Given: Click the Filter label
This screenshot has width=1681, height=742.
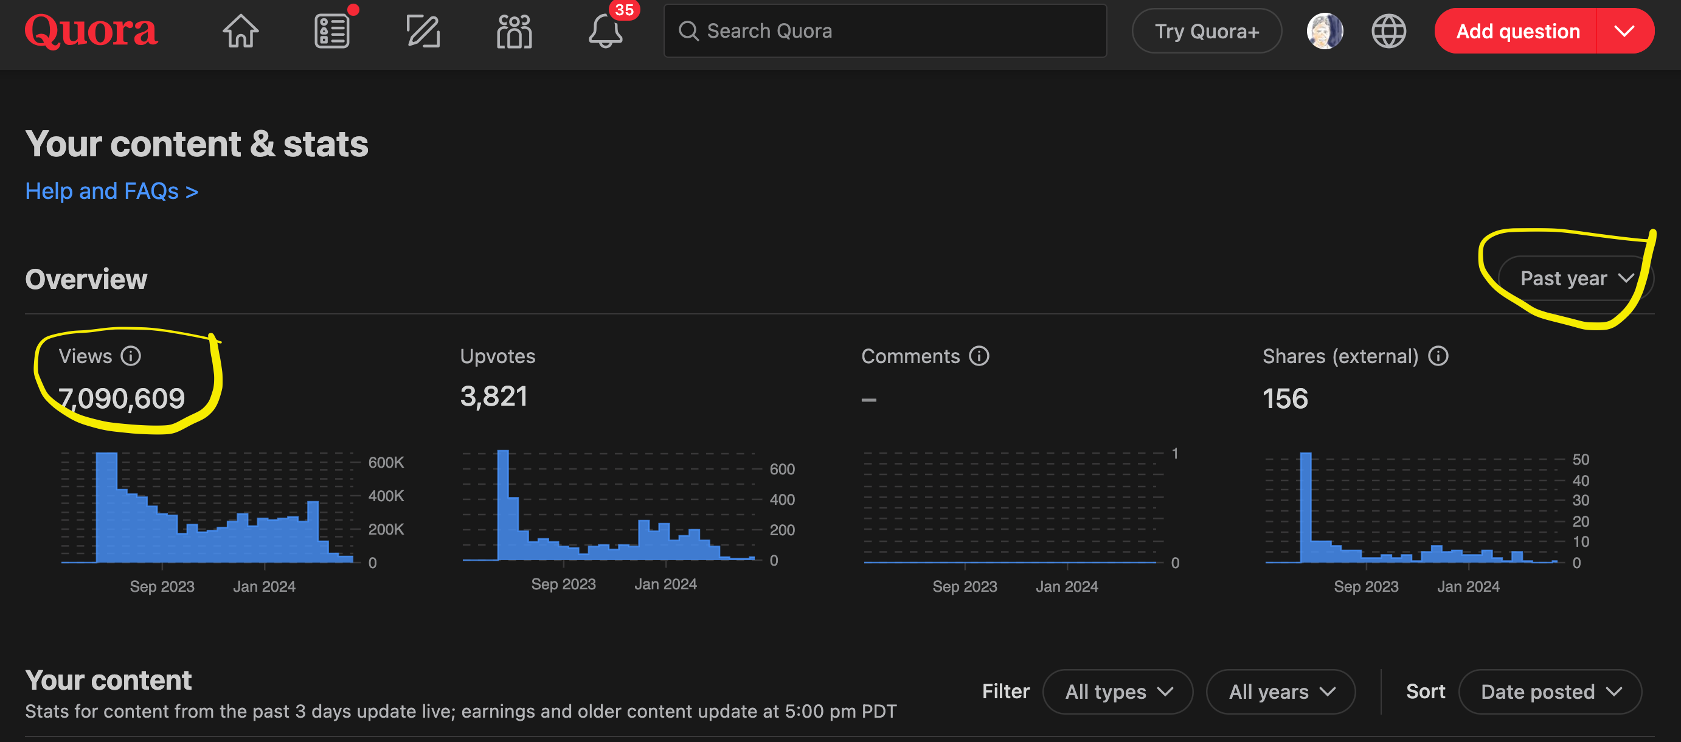Looking at the screenshot, I should [x=1005, y=691].
